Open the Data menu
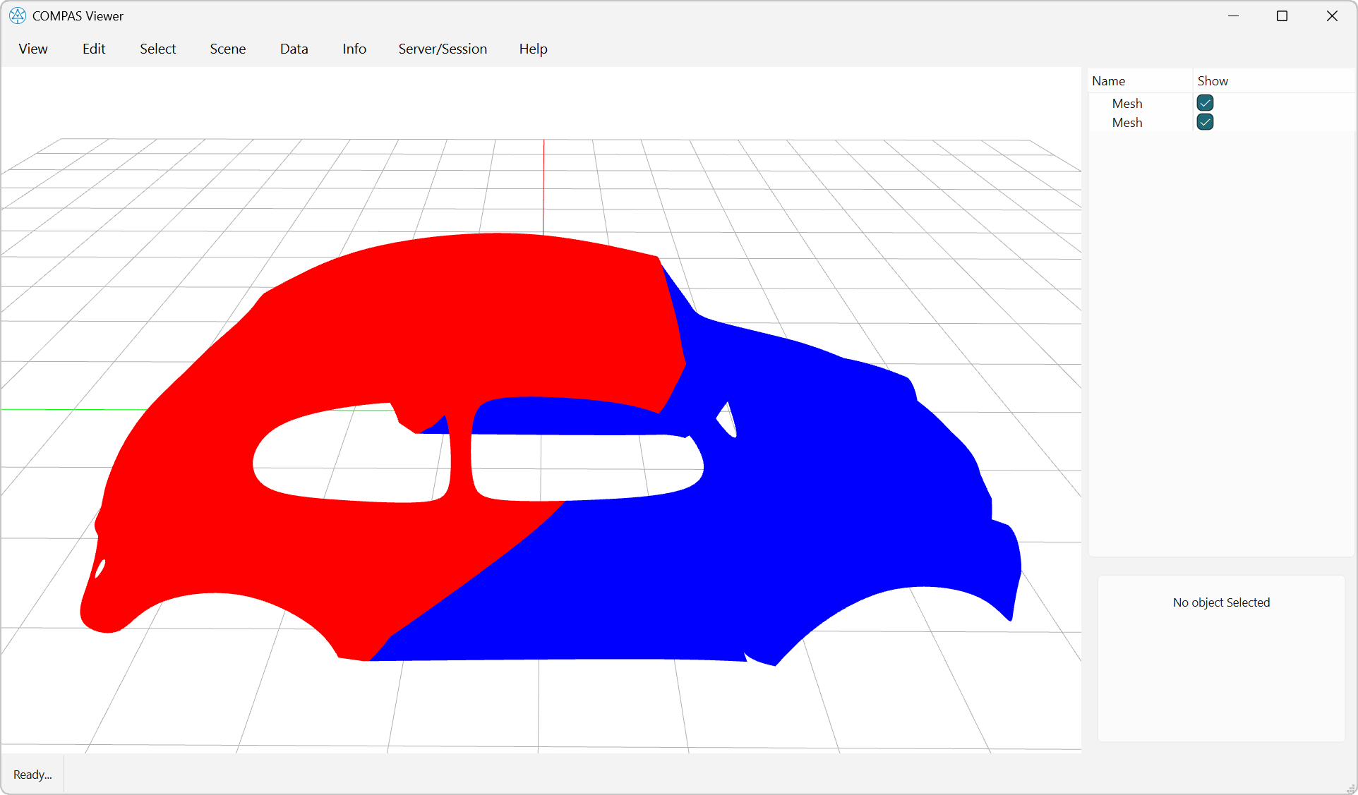The height and width of the screenshot is (795, 1358). [x=294, y=49]
